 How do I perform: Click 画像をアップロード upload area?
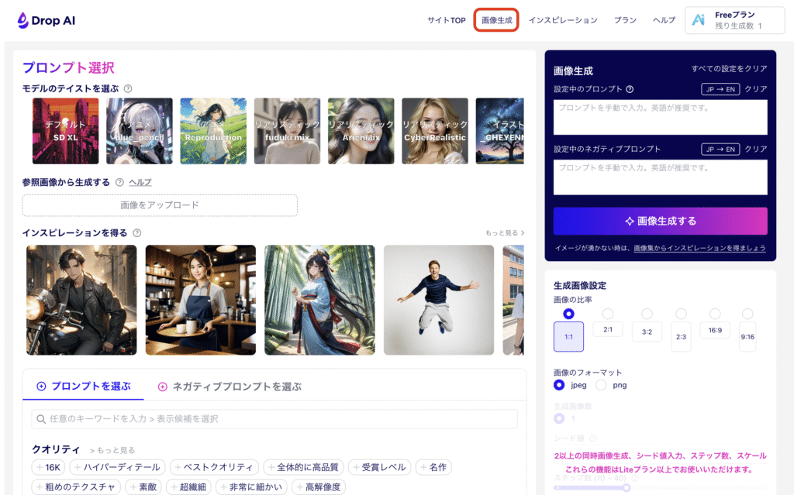[x=160, y=205]
